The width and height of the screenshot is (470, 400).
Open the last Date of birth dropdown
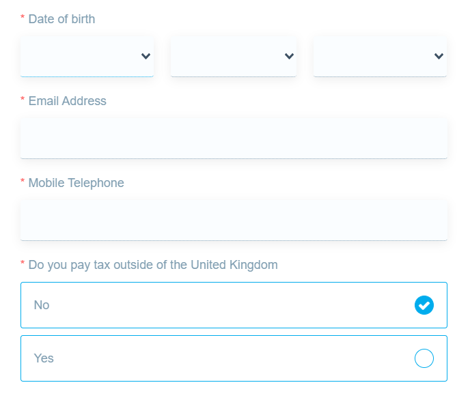(x=372, y=56)
